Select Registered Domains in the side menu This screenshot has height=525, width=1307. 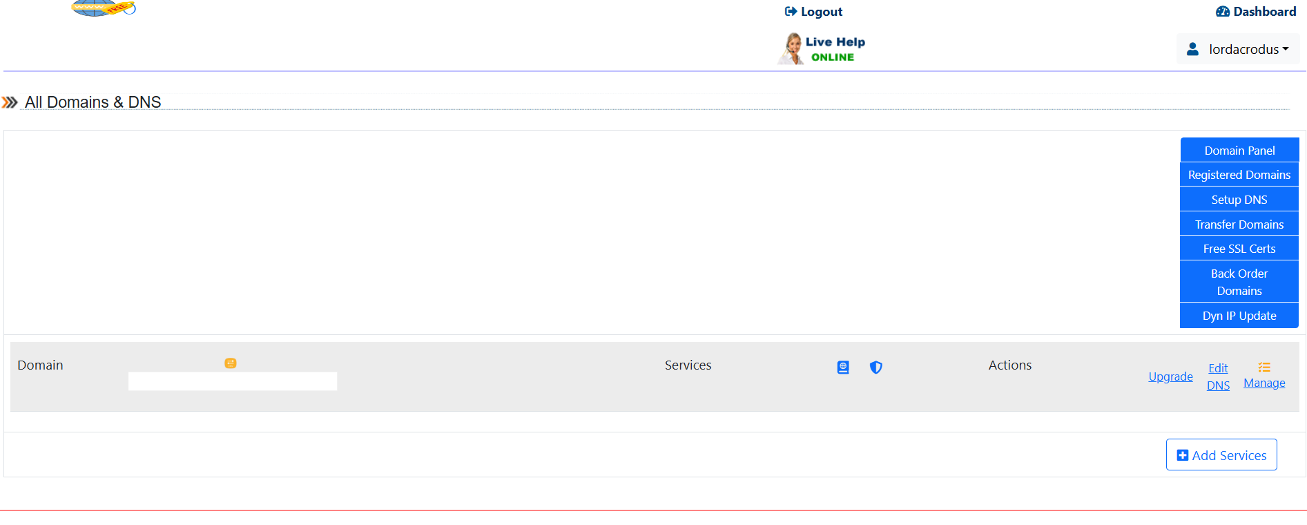coord(1239,175)
